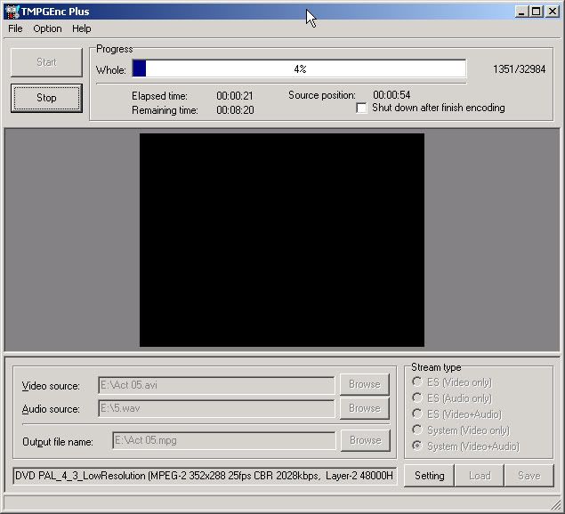Screen dimensions: 565x514
Task: Click the DVD PAL_4_3_LowResolution template description
Action: click(x=205, y=476)
